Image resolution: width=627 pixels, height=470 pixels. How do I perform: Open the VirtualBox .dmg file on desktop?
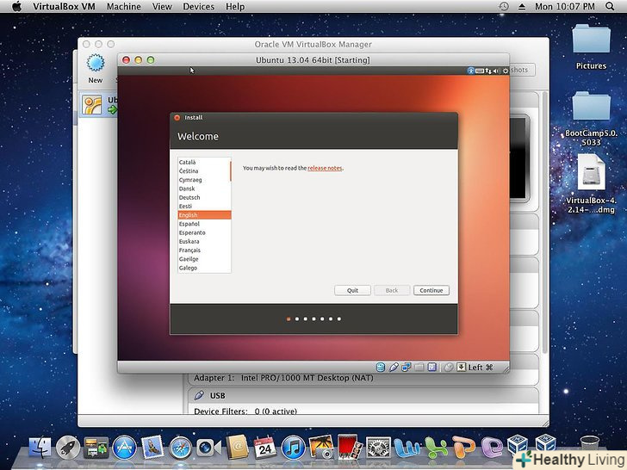click(x=591, y=182)
